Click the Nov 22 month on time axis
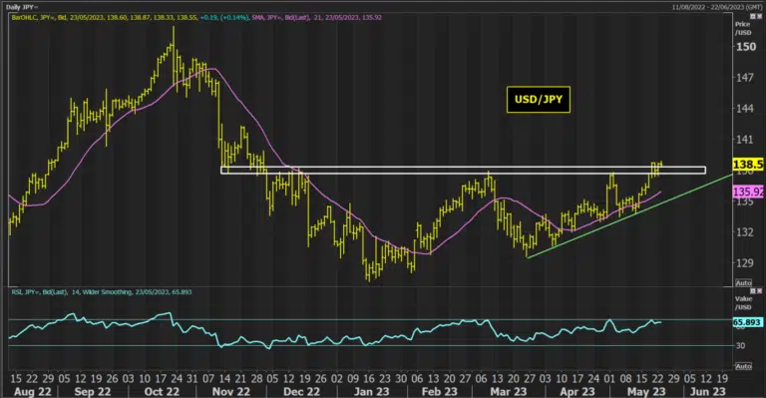Screen dimensions: 766x398 [x=231, y=392]
